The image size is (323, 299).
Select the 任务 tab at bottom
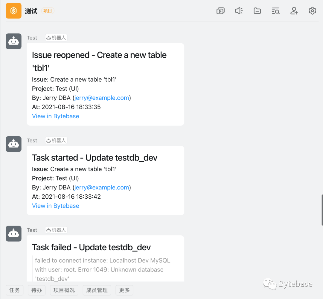coord(14,290)
